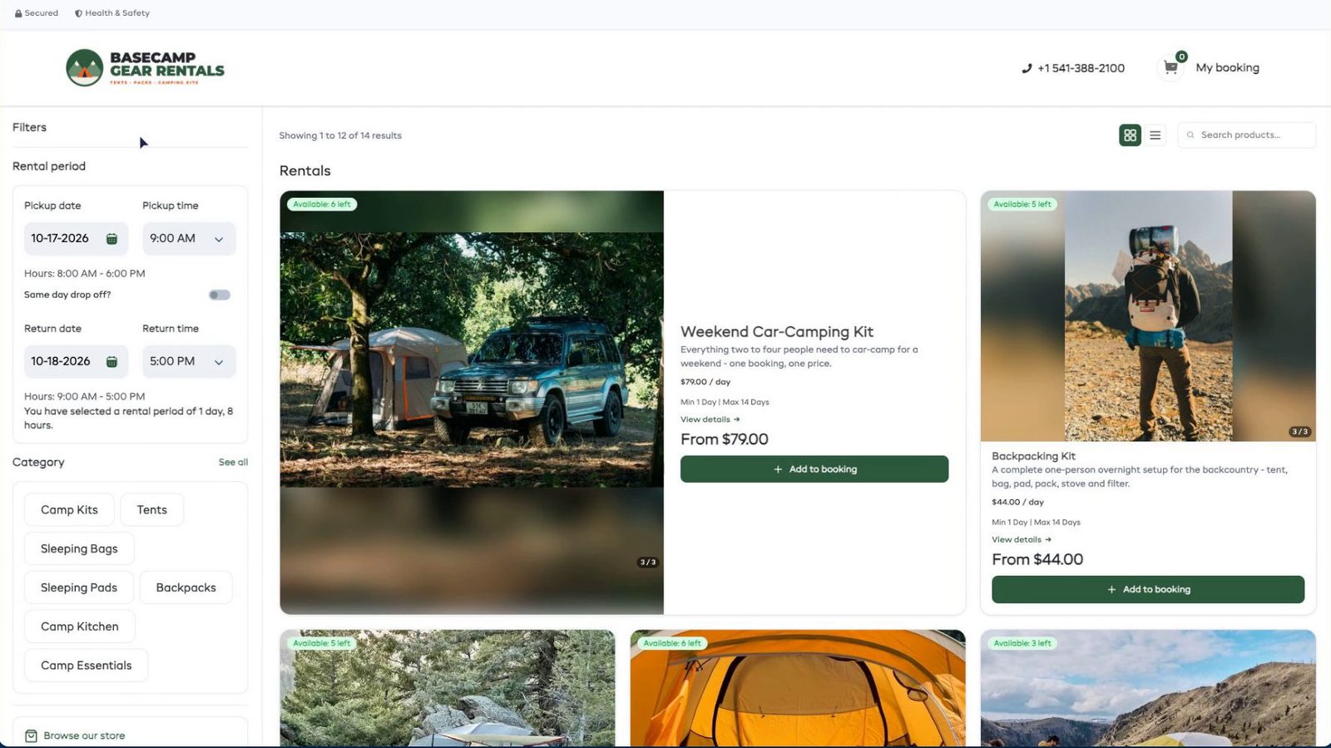Click the Health & Safety label
The height and width of the screenshot is (748, 1331).
pos(117,13)
